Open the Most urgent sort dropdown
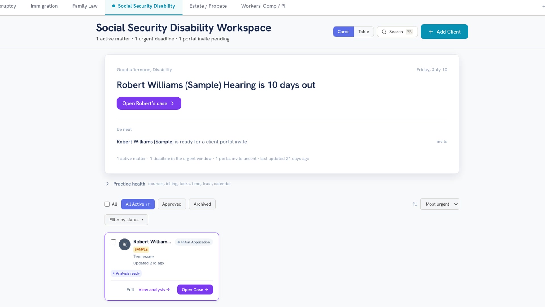Image resolution: width=545 pixels, height=307 pixels. 439,204
